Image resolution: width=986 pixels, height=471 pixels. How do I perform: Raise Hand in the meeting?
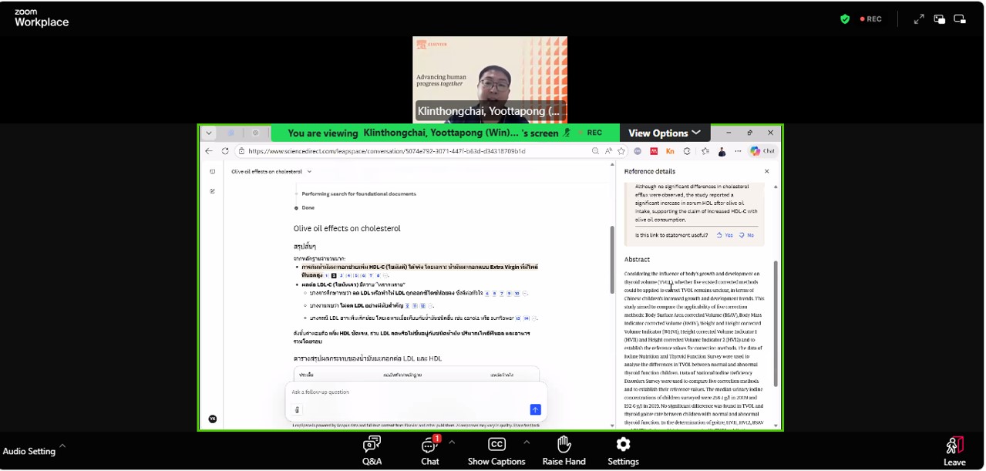(x=564, y=451)
